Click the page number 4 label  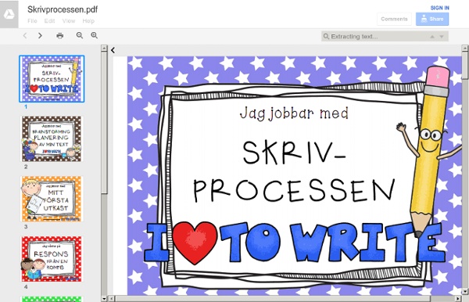[26, 286]
